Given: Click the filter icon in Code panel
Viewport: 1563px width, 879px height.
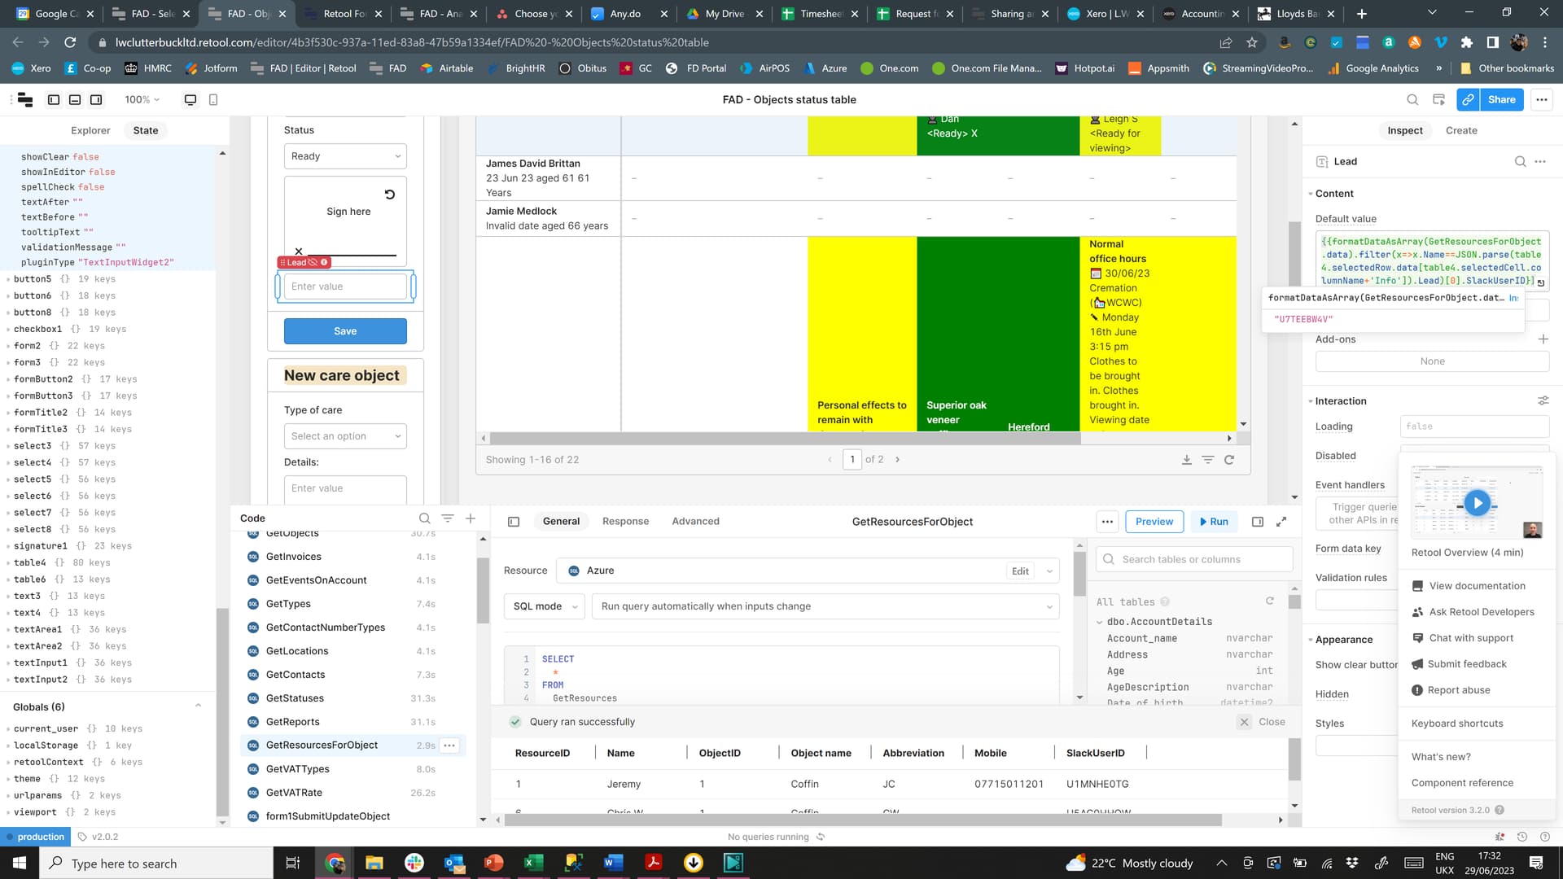Looking at the screenshot, I should [x=448, y=518].
